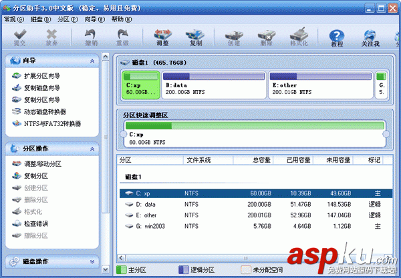Collapse the 向导 panel chevron
Screen dimensions: 401x278
click(92, 61)
